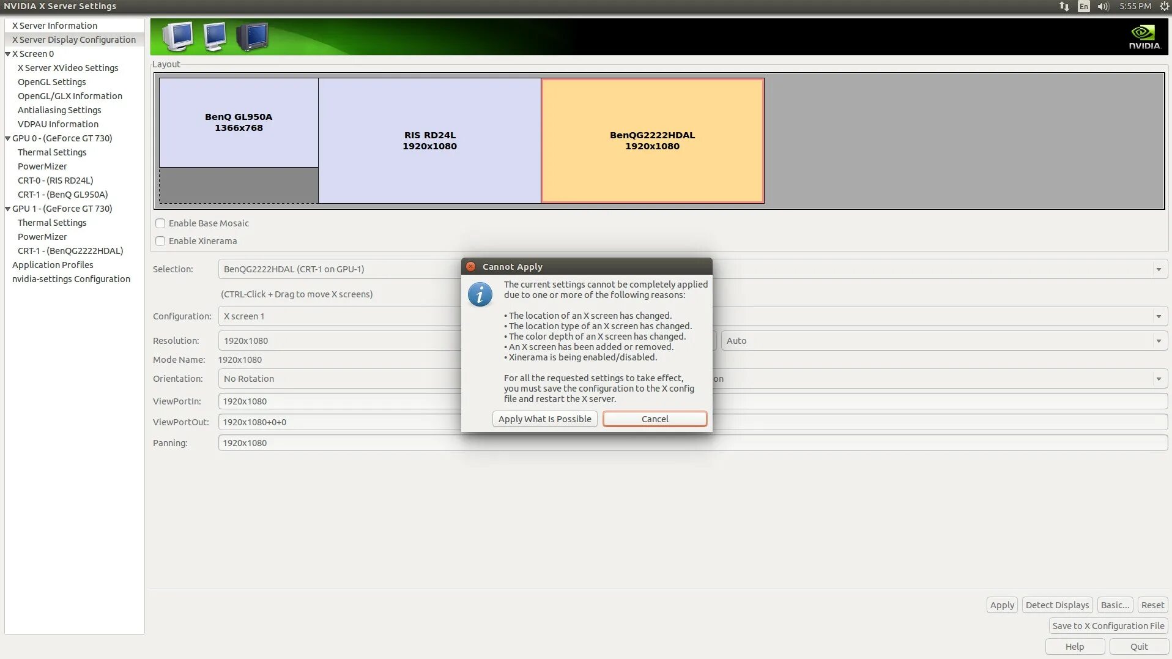Open the Configuration X screen 1 dropdown
The height and width of the screenshot is (659, 1172).
click(693, 316)
